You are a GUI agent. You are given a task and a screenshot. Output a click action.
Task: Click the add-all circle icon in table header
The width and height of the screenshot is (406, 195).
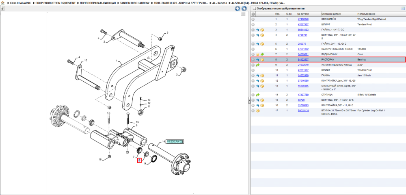click(x=253, y=14)
